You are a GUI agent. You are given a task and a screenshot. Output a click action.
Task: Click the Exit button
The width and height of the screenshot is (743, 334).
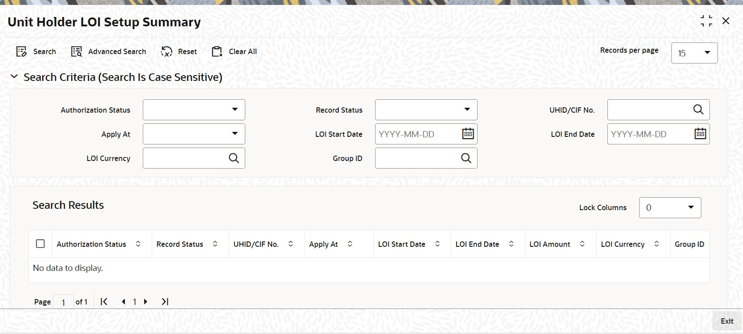click(x=727, y=321)
